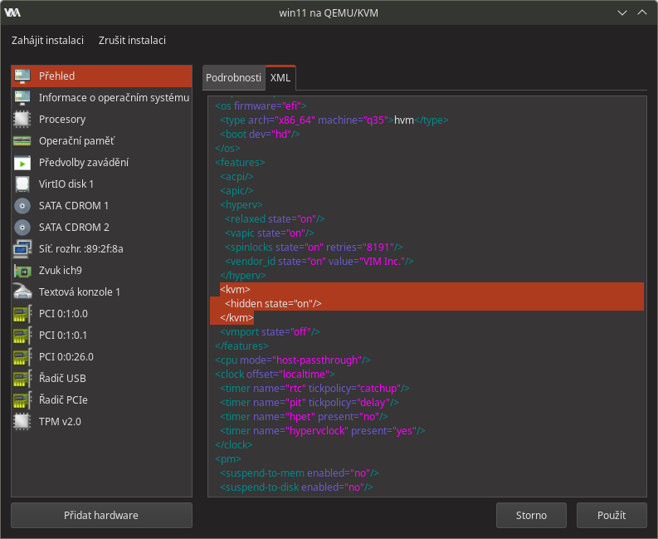Select VirtIO disk 1 entry
The width and height of the screenshot is (658, 539).
tap(101, 184)
